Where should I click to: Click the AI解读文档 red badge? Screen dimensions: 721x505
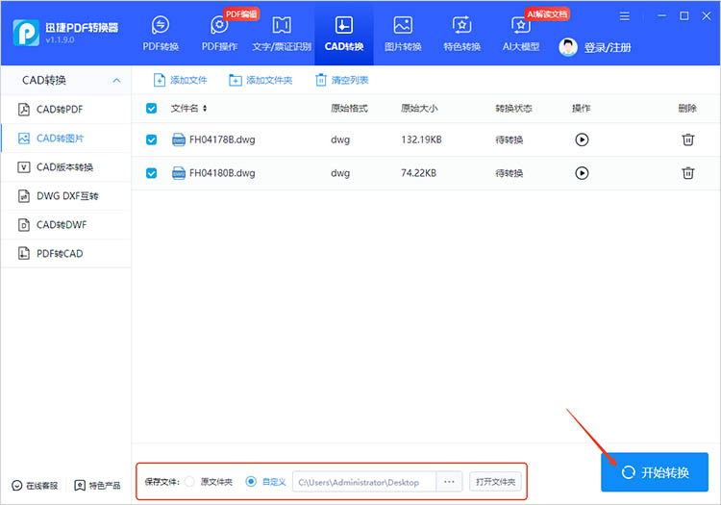coord(547,14)
